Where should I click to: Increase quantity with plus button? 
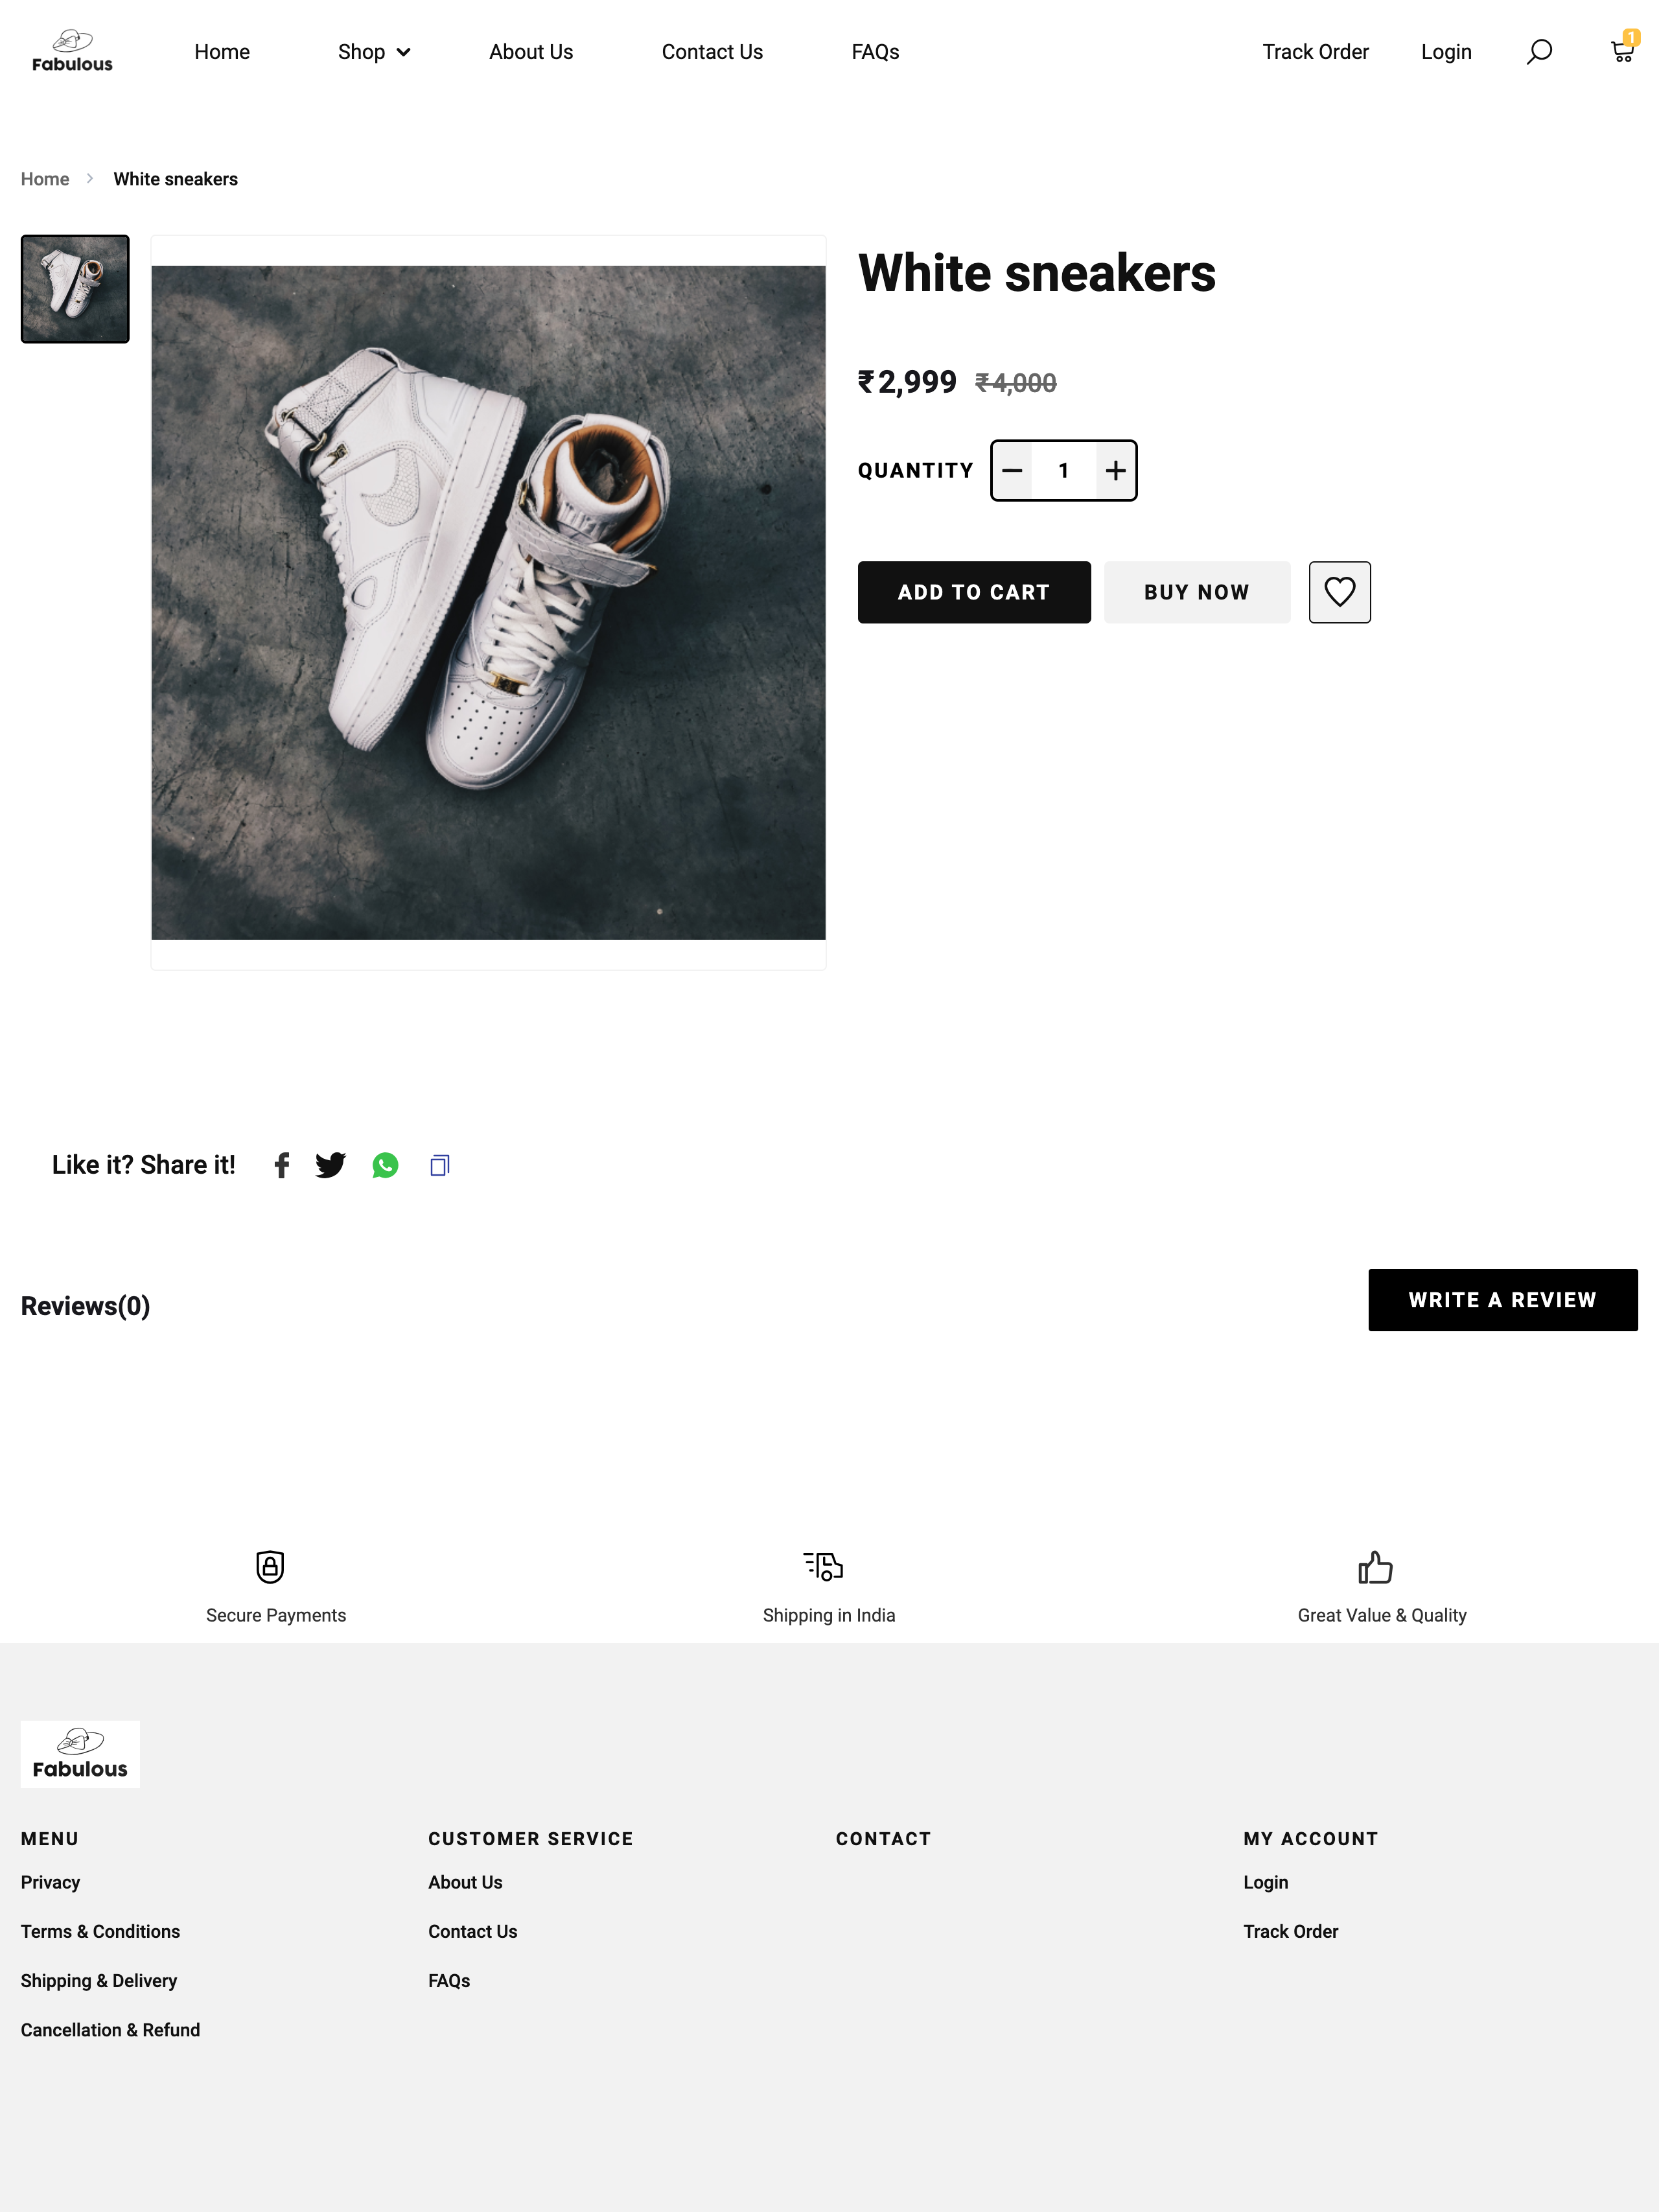1115,470
